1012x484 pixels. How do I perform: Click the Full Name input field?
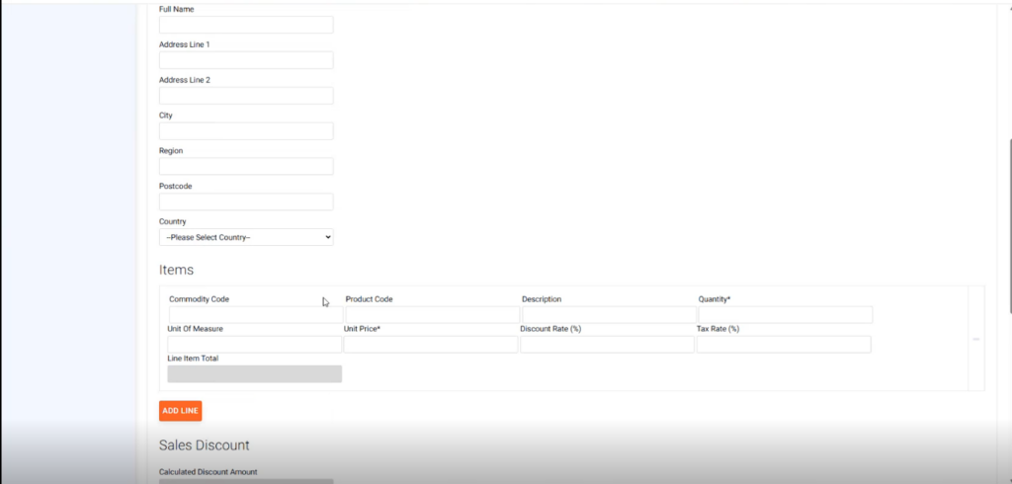[246, 25]
